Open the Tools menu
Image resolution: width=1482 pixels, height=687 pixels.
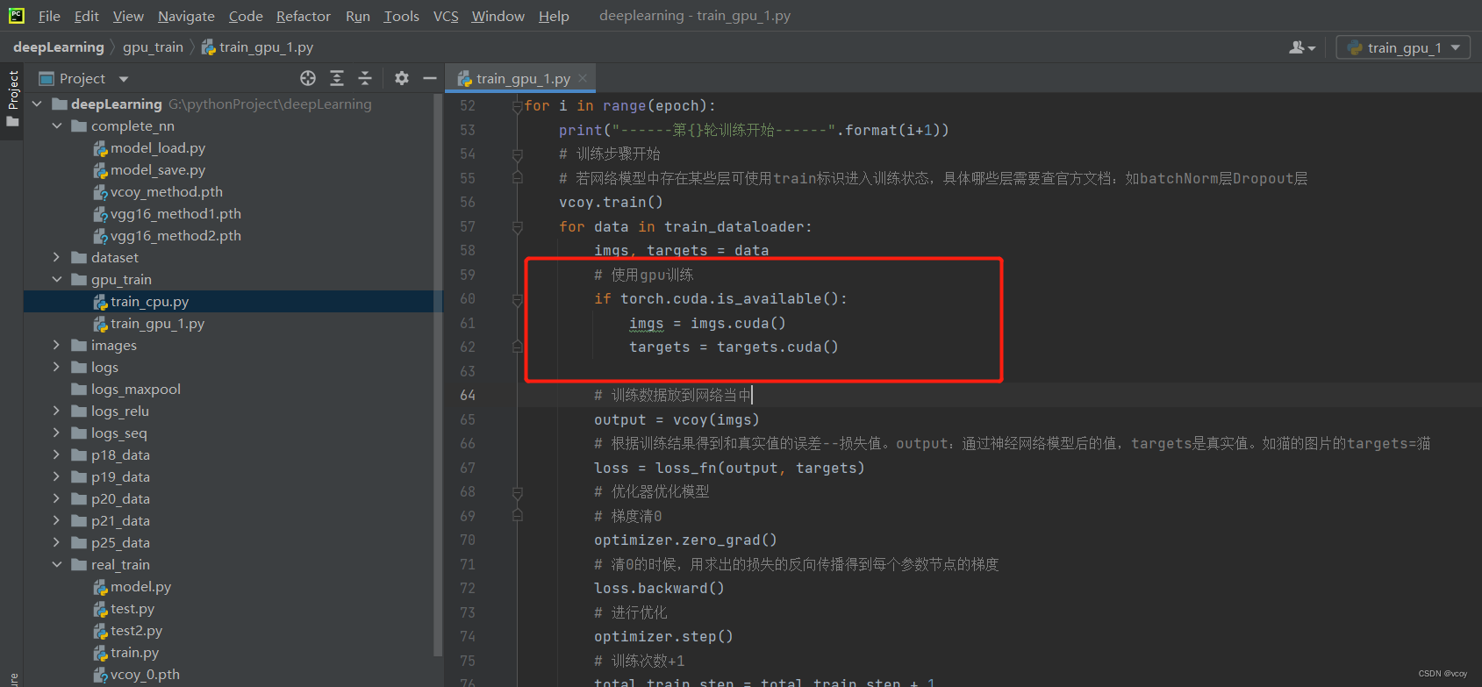pos(402,16)
